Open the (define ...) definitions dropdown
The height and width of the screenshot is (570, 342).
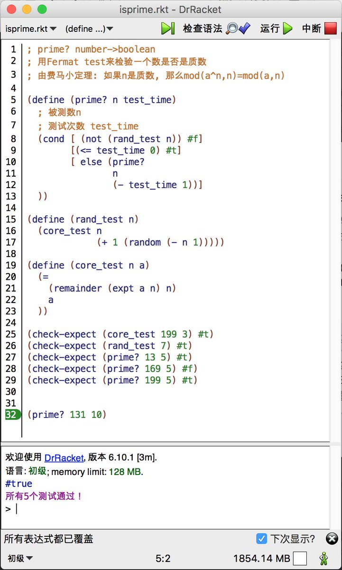tap(89, 29)
